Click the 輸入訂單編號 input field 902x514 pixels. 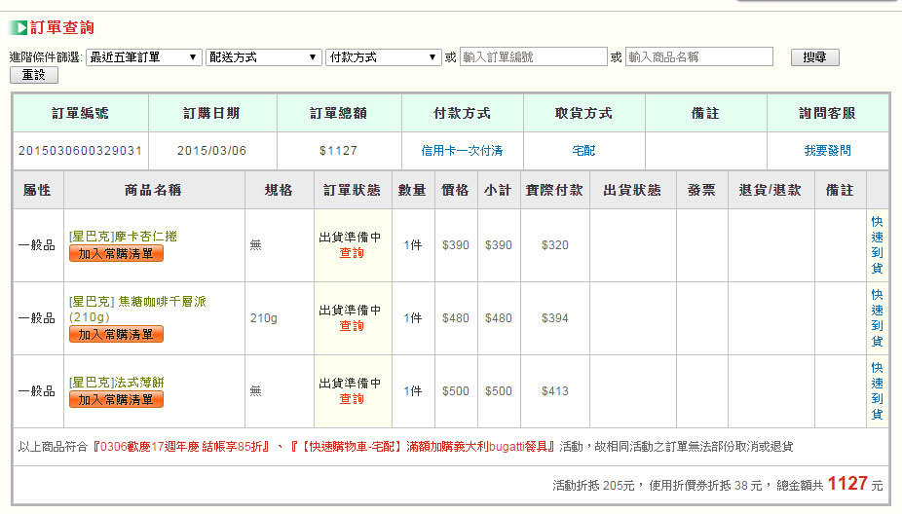[532, 57]
